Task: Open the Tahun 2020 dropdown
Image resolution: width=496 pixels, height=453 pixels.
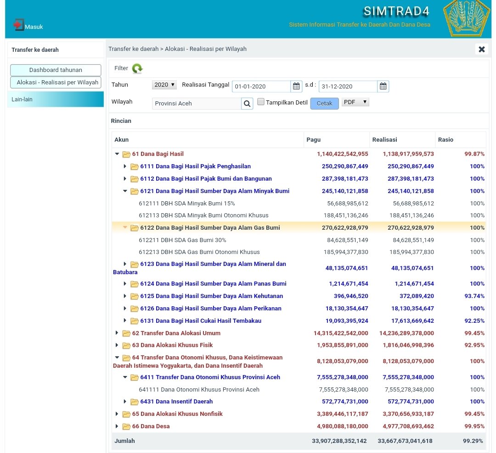Action: tap(164, 85)
